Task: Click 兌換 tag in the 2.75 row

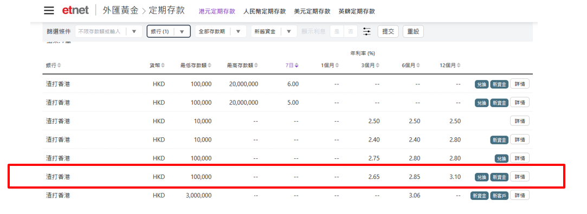Action: [502, 159]
